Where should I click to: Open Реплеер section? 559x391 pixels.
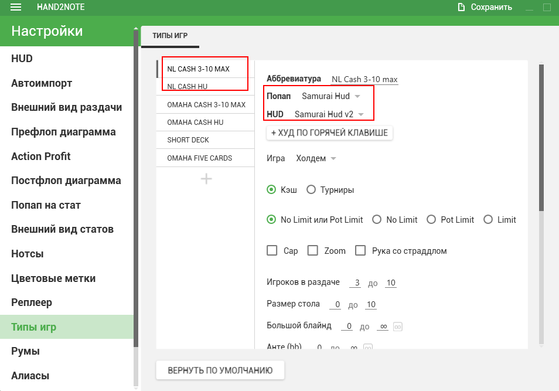coord(67,302)
